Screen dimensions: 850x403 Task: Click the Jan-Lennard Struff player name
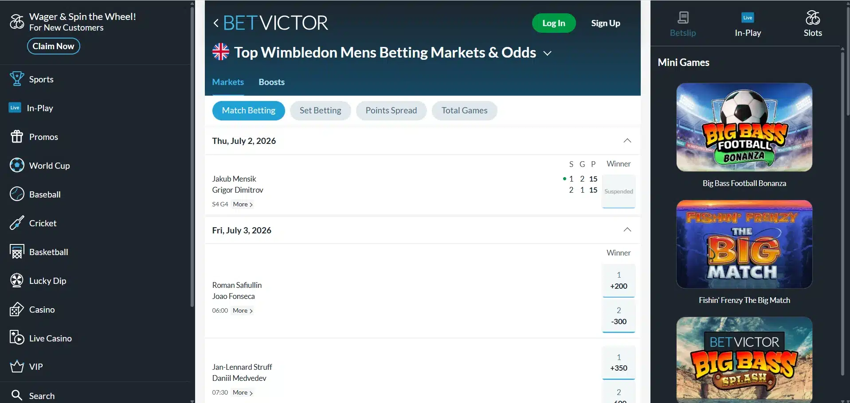click(x=242, y=367)
